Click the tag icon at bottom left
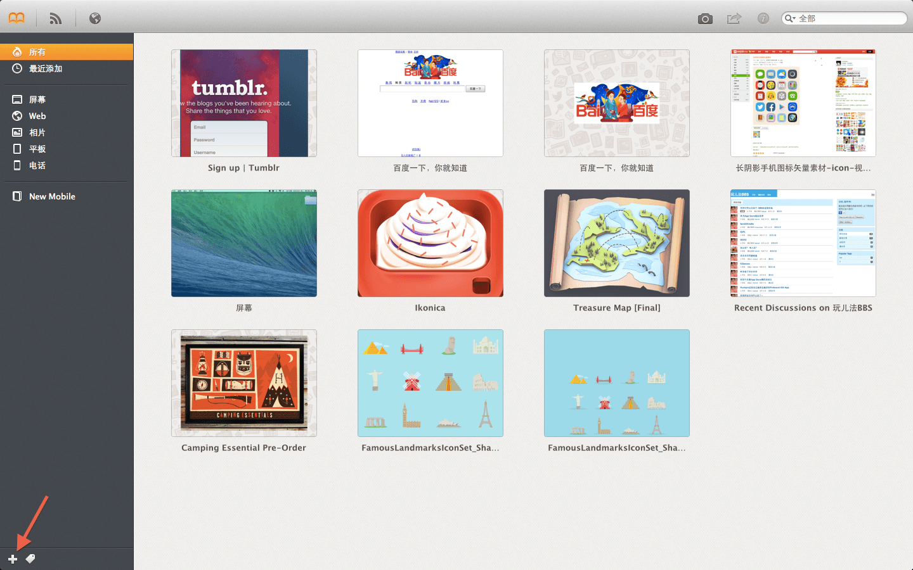913x570 pixels. (30, 559)
